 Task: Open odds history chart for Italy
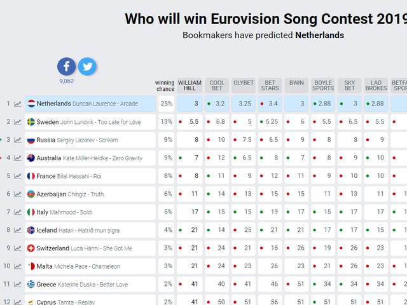[x=18, y=212]
